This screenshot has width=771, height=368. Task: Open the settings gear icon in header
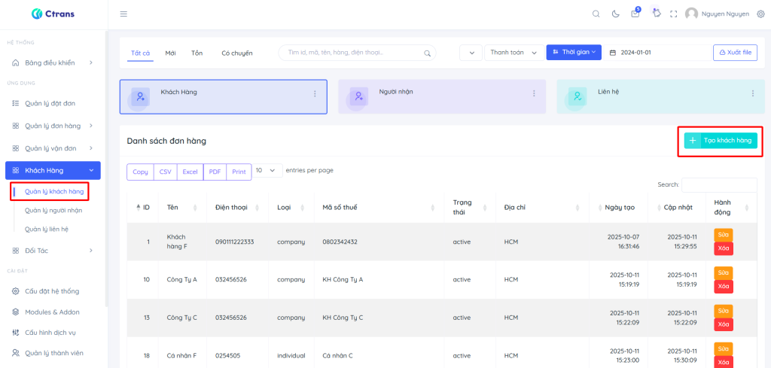point(760,14)
